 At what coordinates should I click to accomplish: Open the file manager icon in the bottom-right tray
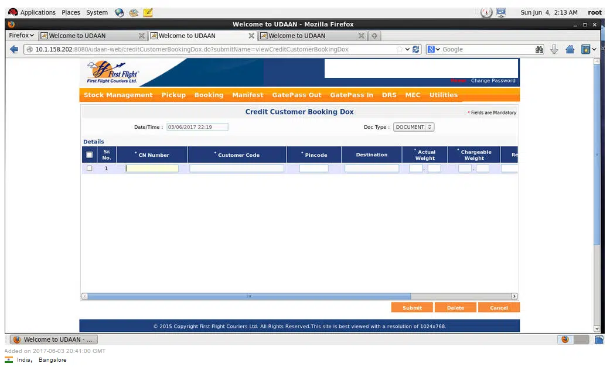599,339
